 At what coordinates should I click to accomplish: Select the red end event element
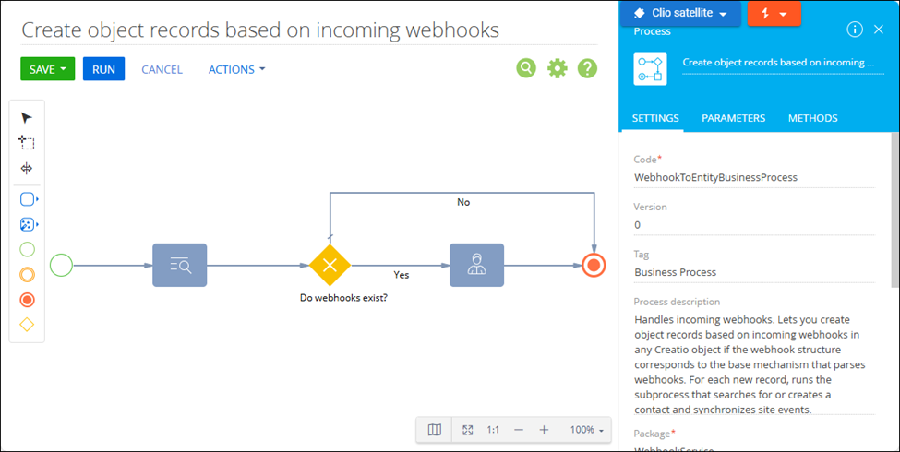pyautogui.click(x=27, y=300)
